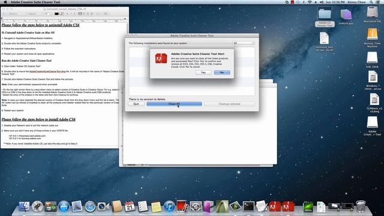The height and width of the screenshot is (216, 384).
Task: Open Adobe Creative Suite Cleaner Tool app menu
Action: [x=35, y=2]
